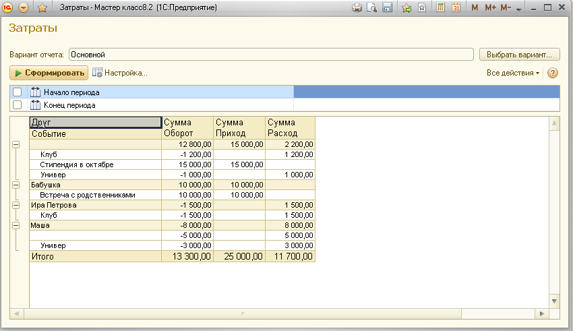Click the Настройка settings icon

[98, 73]
